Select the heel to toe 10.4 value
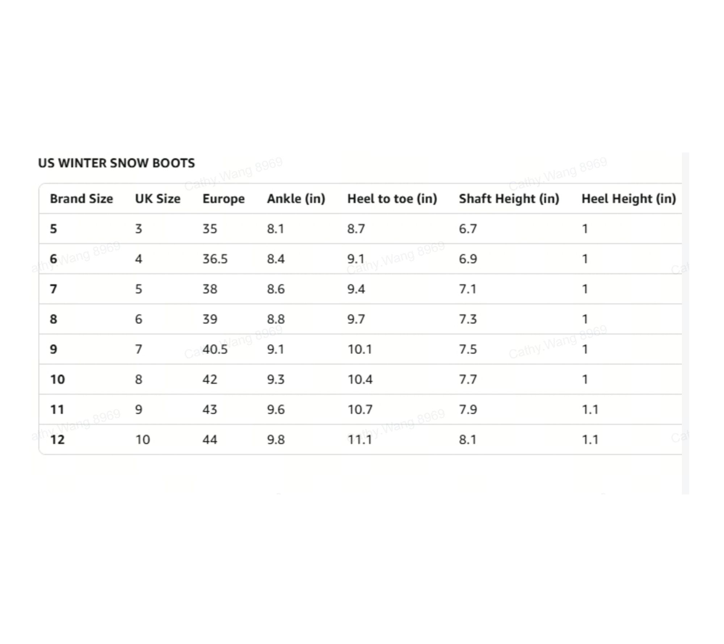The width and height of the screenshot is (724, 644). coord(360,380)
